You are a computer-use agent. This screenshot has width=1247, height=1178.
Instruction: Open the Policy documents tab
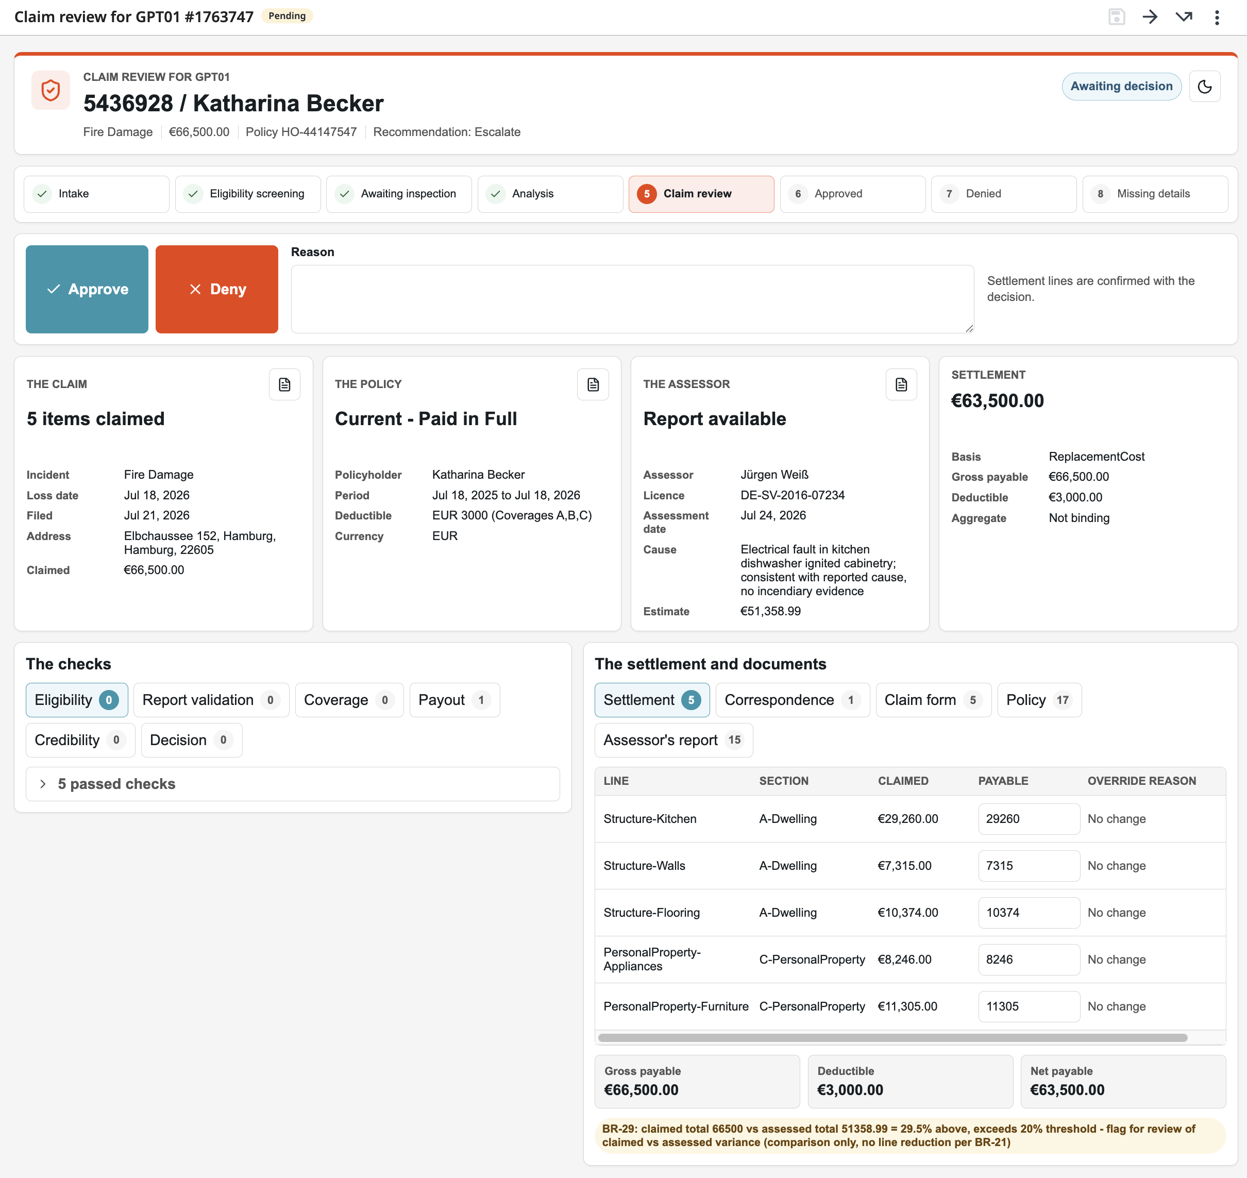[x=1039, y=699]
